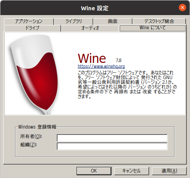The height and width of the screenshot is (178, 190).
Task: Click the 7.0 version number
Action: [x=119, y=61]
